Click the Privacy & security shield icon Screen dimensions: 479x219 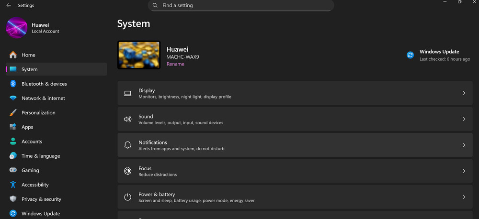click(x=13, y=199)
